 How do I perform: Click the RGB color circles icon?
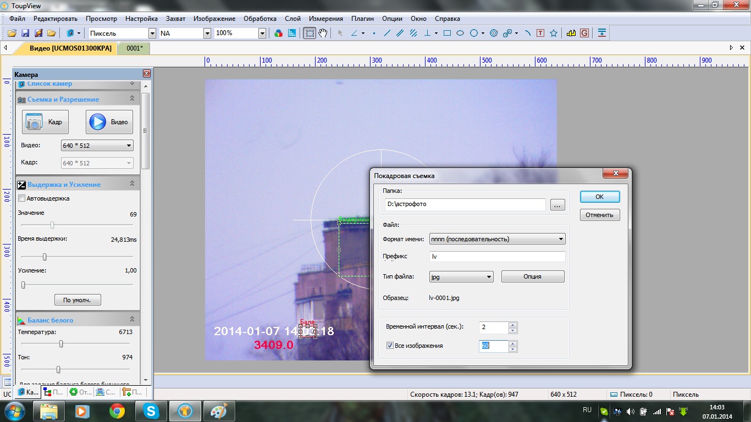click(x=279, y=34)
